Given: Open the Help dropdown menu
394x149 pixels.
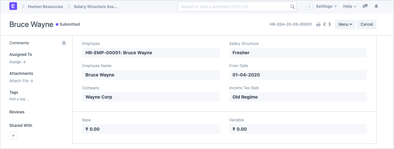Looking at the screenshot, I should (x=350, y=6).
